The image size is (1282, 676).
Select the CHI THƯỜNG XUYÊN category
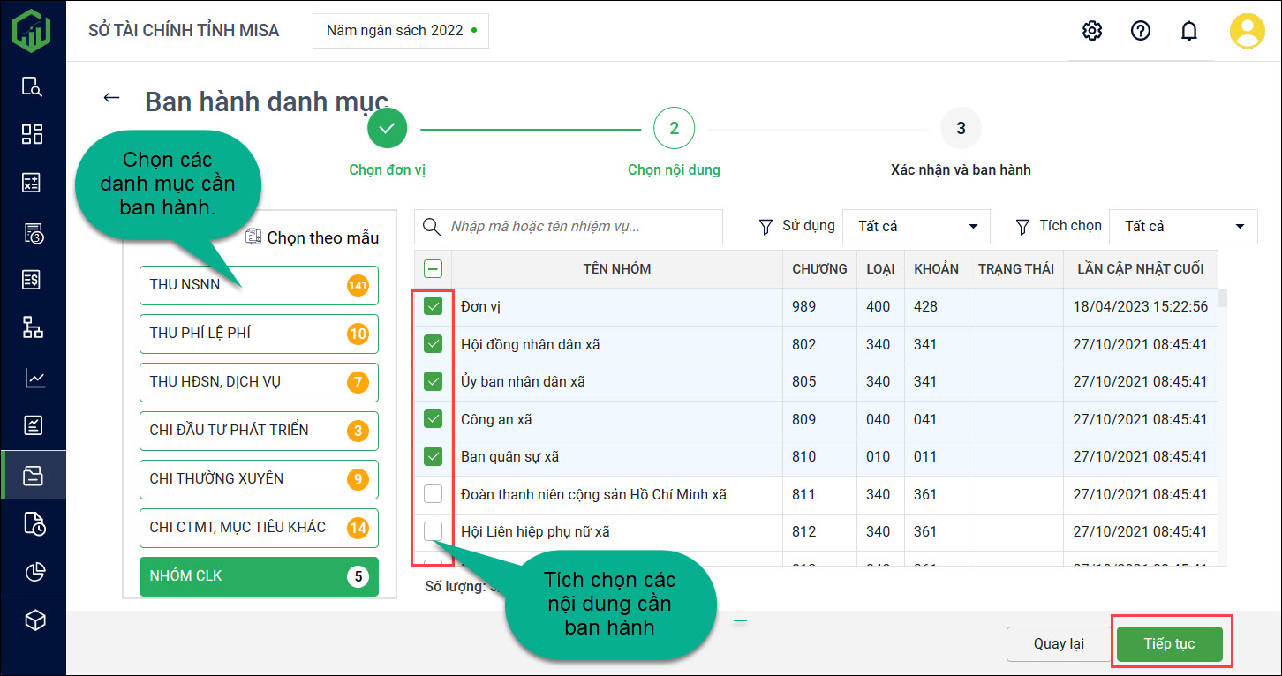258,479
